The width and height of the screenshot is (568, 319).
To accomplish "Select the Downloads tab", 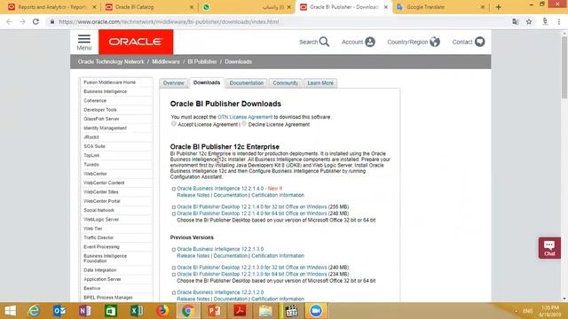I will click(207, 82).
